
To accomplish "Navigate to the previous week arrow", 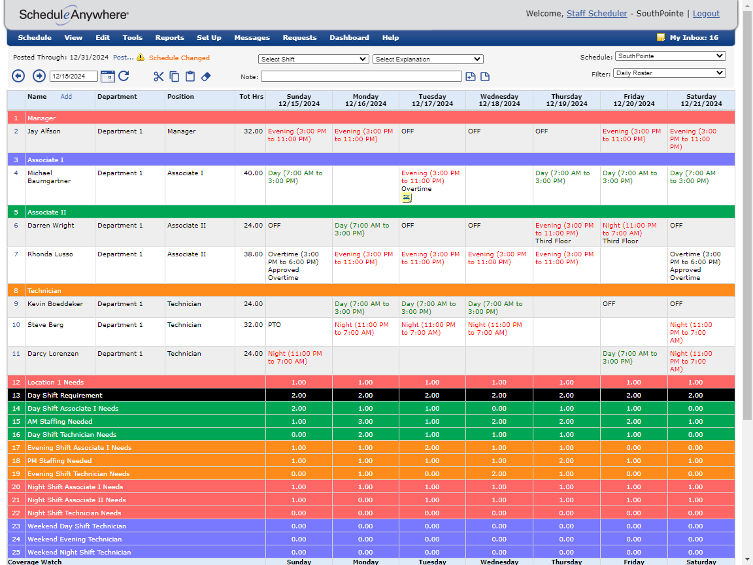I will [x=18, y=77].
